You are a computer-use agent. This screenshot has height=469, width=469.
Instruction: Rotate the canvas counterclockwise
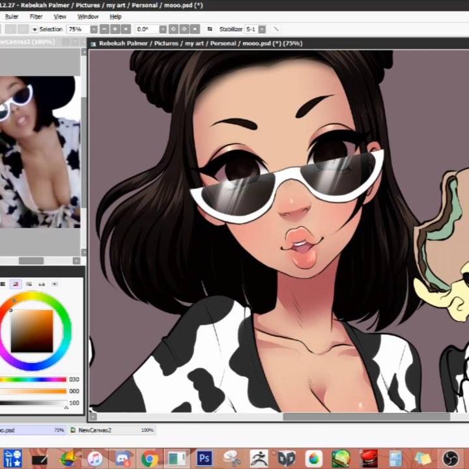173,29
